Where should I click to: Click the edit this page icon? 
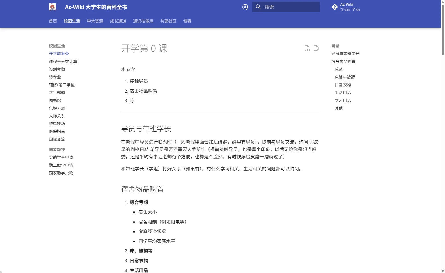click(x=316, y=48)
